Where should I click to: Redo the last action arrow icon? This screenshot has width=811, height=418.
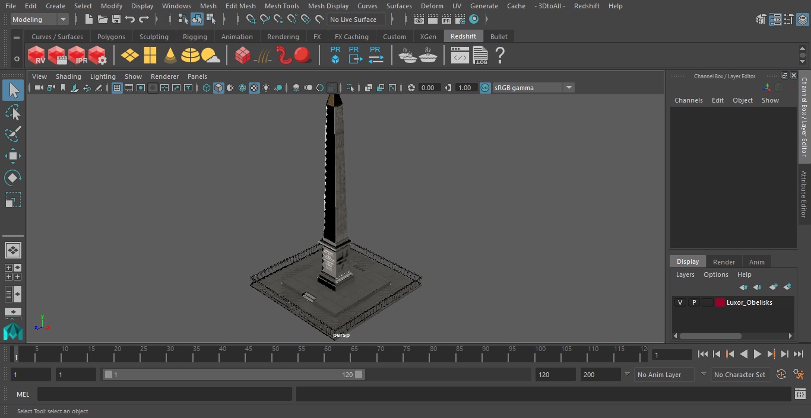pos(144,20)
